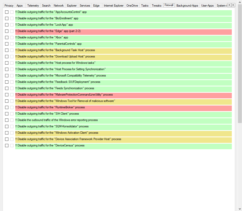Select the "Feeds Synchronization" process text

pos(55,88)
